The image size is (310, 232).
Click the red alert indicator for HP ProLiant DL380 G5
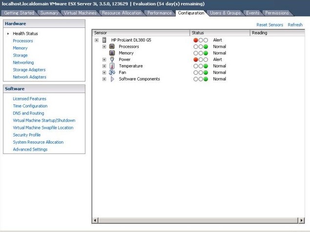pyautogui.click(x=196, y=40)
